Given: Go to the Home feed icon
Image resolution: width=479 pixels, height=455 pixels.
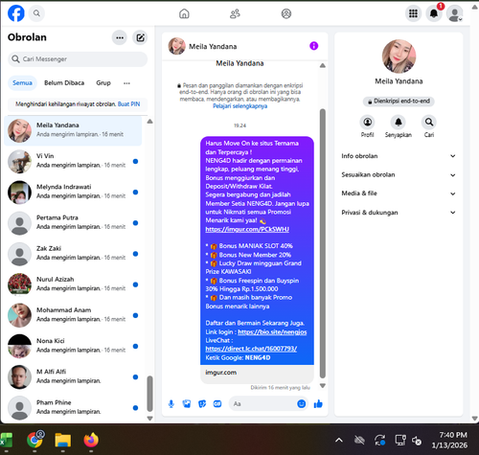Looking at the screenshot, I should [x=184, y=13].
